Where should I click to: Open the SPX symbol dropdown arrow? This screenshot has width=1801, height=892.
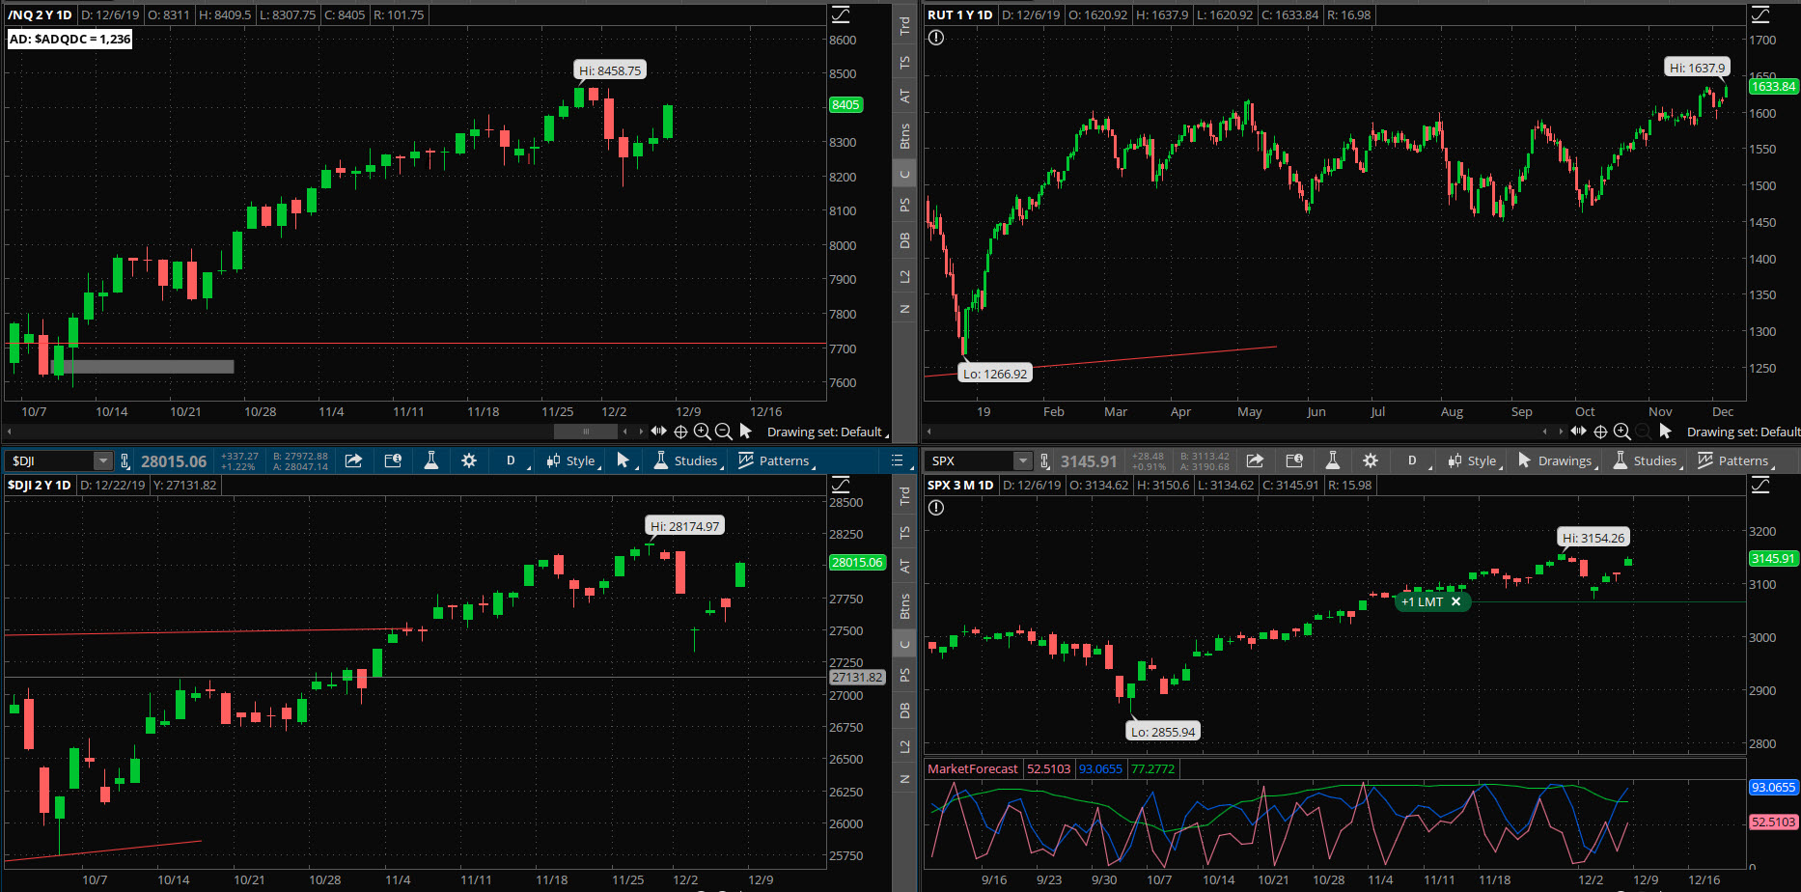1023,461
